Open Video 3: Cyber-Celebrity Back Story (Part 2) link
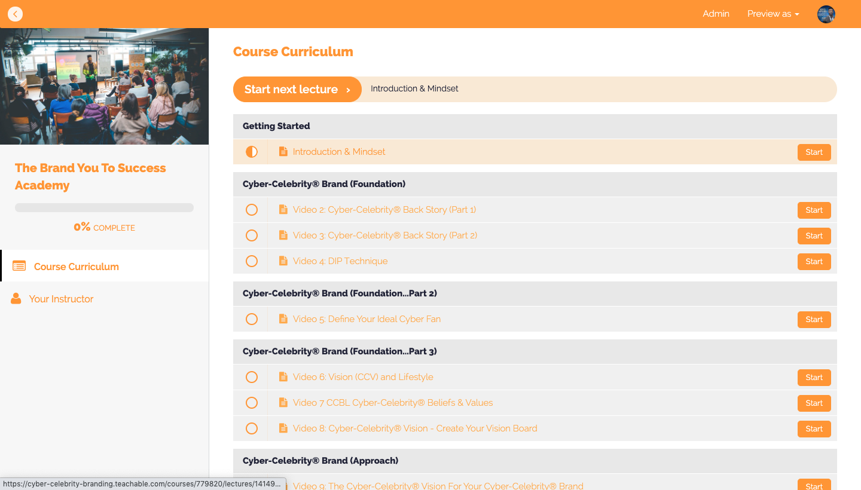The image size is (861, 490). click(385, 235)
